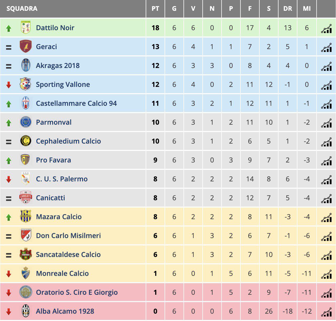Open the Don Carlo Misilmeri team page

pyautogui.click(x=68, y=235)
